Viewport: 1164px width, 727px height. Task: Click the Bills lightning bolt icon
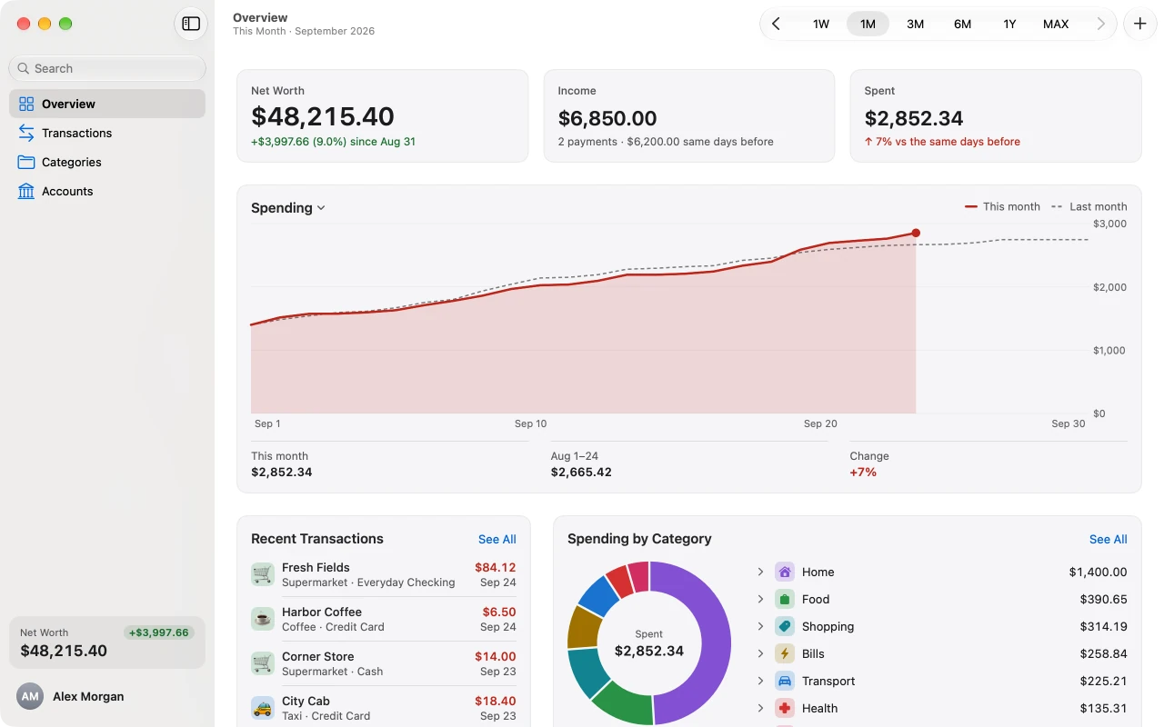785,653
